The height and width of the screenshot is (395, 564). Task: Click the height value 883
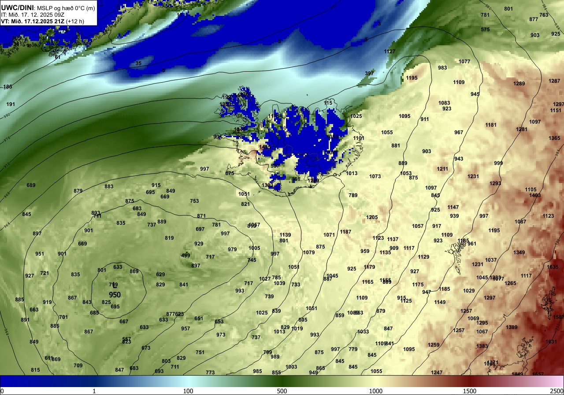pos(109,187)
